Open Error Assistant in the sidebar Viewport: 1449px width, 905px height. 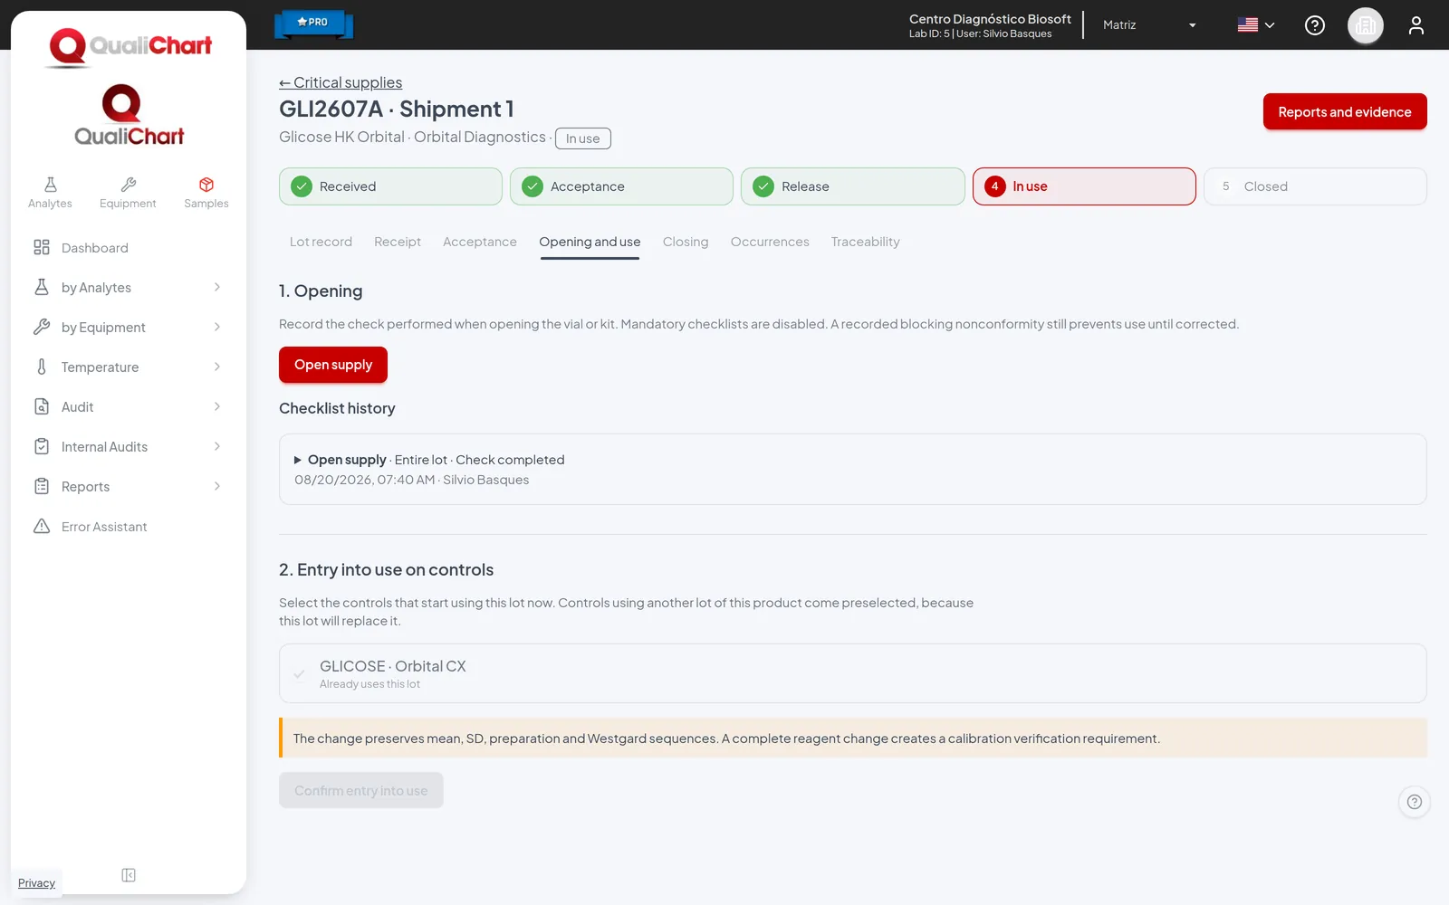click(128, 527)
